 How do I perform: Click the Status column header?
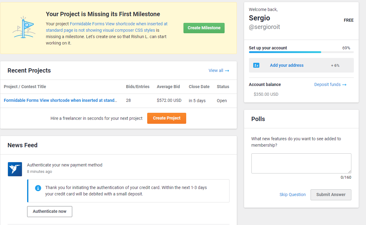click(x=223, y=87)
